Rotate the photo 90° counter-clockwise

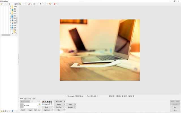coord(45,104)
